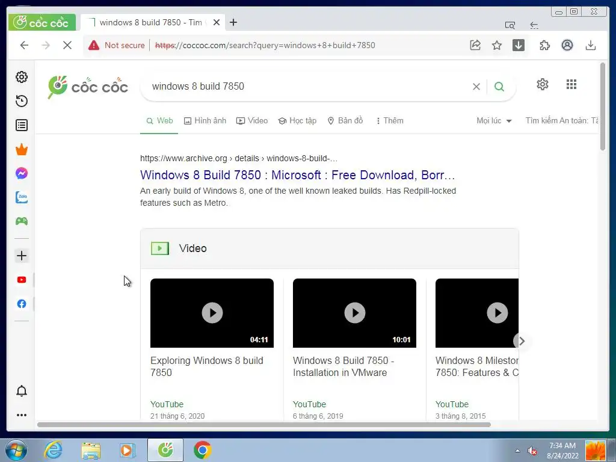Open Cốc Cốc apps grid
616x462 pixels.
(x=571, y=84)
